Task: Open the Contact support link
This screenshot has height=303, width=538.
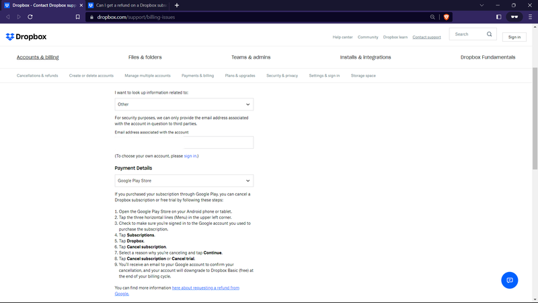Action: coord(426,37)
